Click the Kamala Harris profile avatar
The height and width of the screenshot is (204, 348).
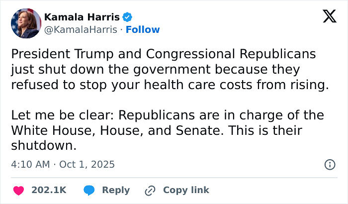coord(25,23)
